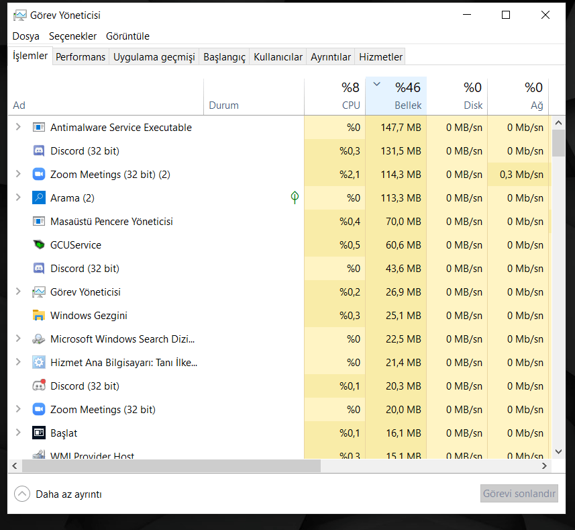
Task: Click the vertical scrollbar up arrow
Action: click(x=558, y=123)
